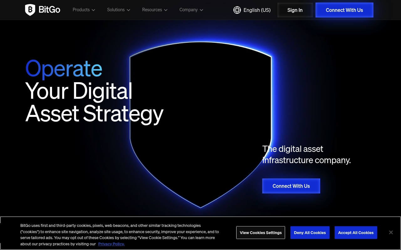Close the cookie banner with the X
Viewport: 401px width, 250px height.
(391, 232)
